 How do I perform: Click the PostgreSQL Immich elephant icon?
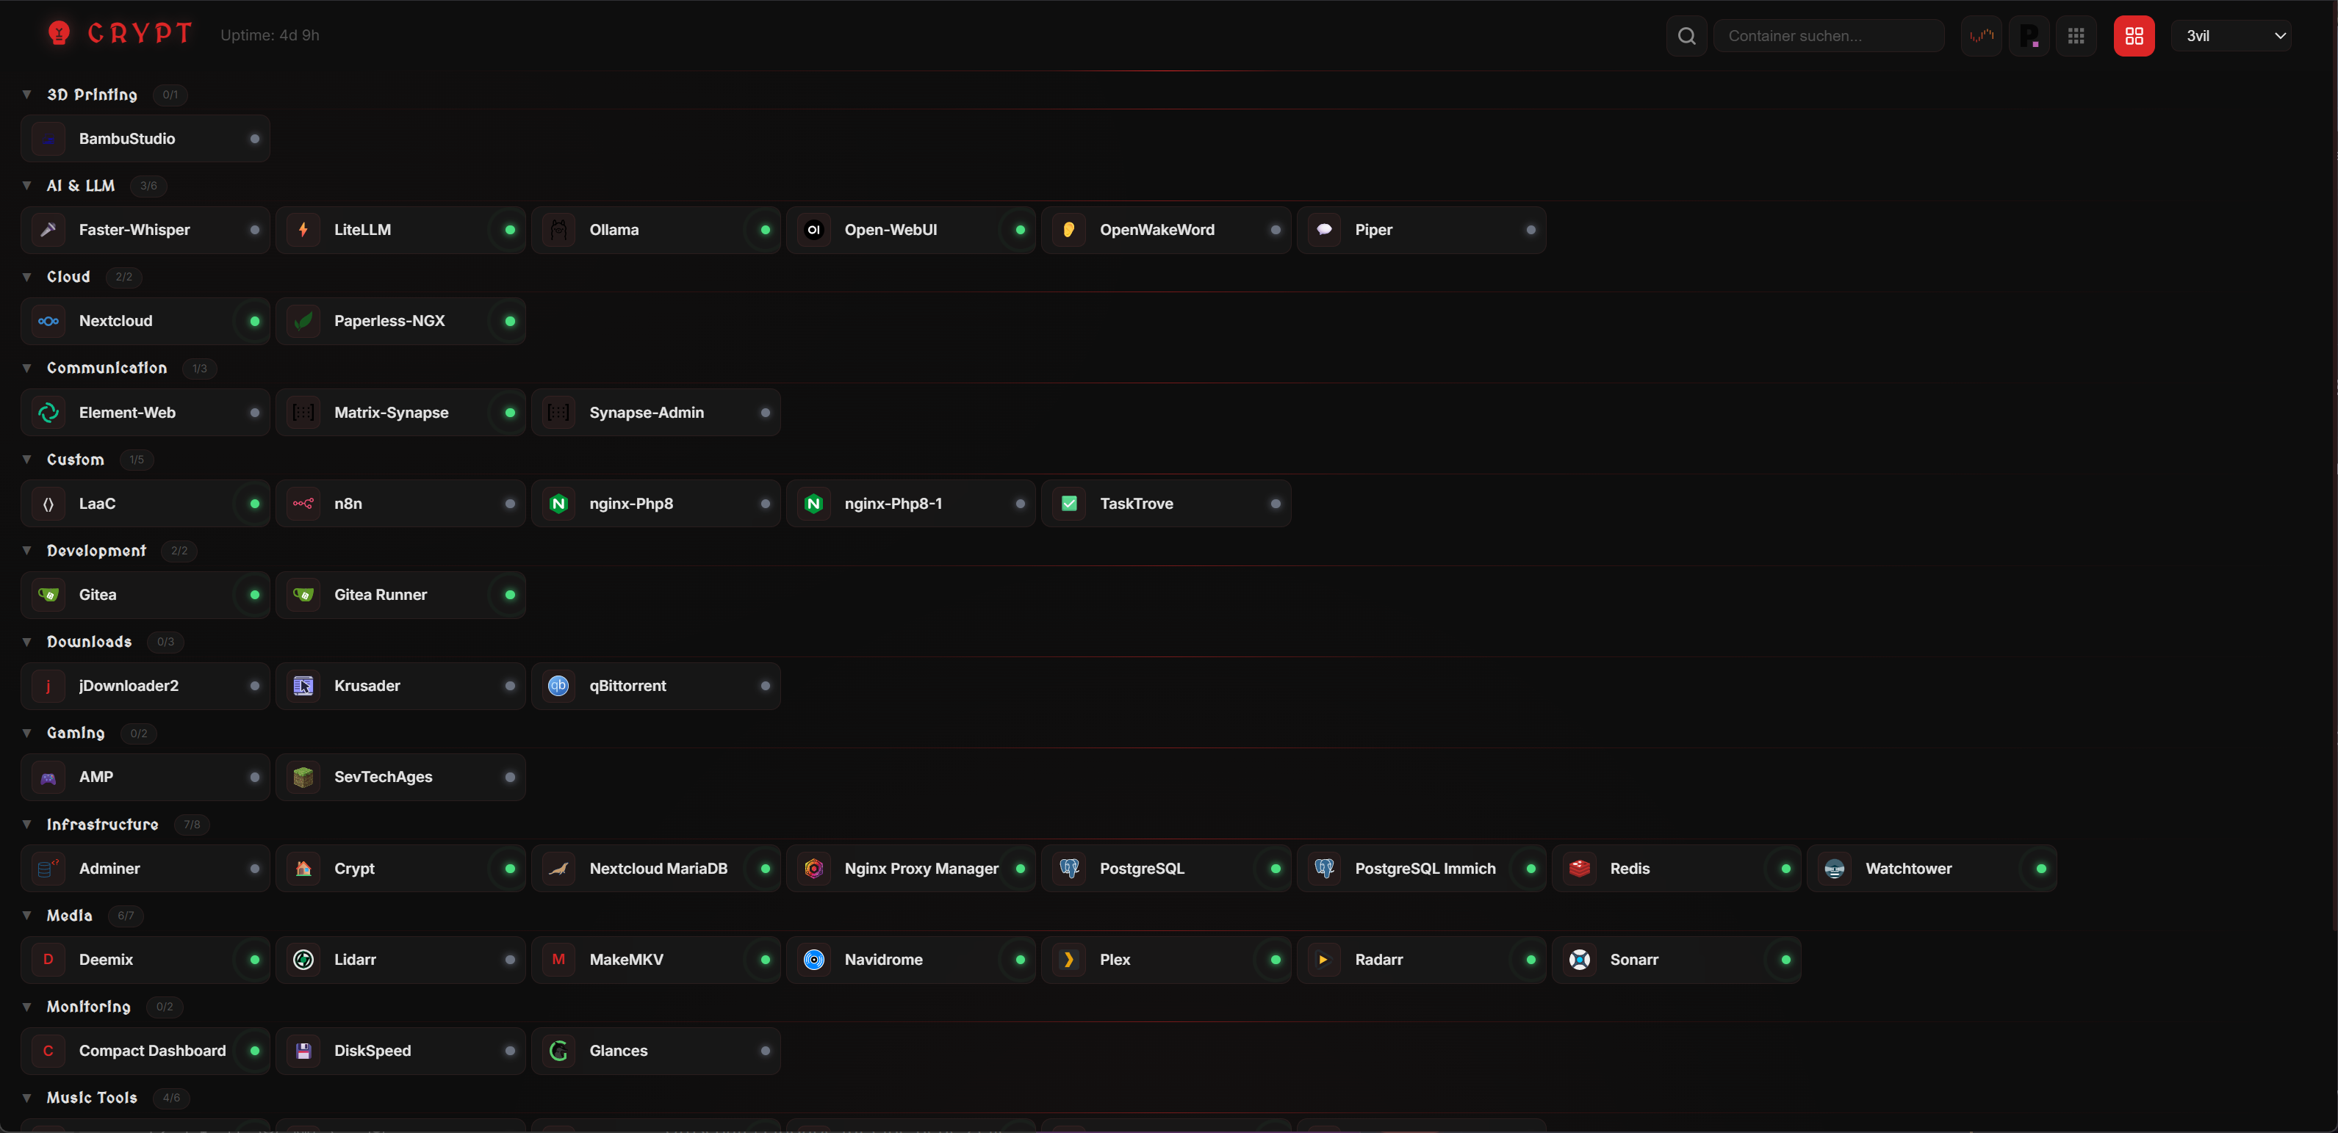tap(1324, 869)
